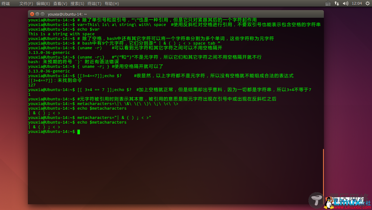The width and height of the screenshot is (372, 210).
Task: Click the '127' exit code output
Action: point(32,85)
